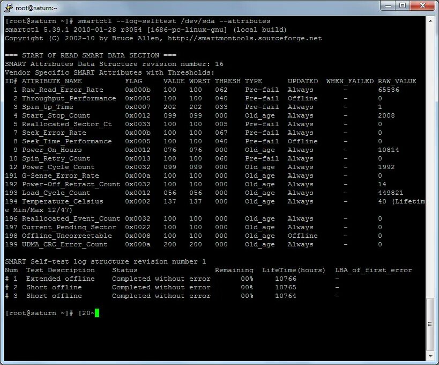Click the raw value 2008

coord(386,115)
